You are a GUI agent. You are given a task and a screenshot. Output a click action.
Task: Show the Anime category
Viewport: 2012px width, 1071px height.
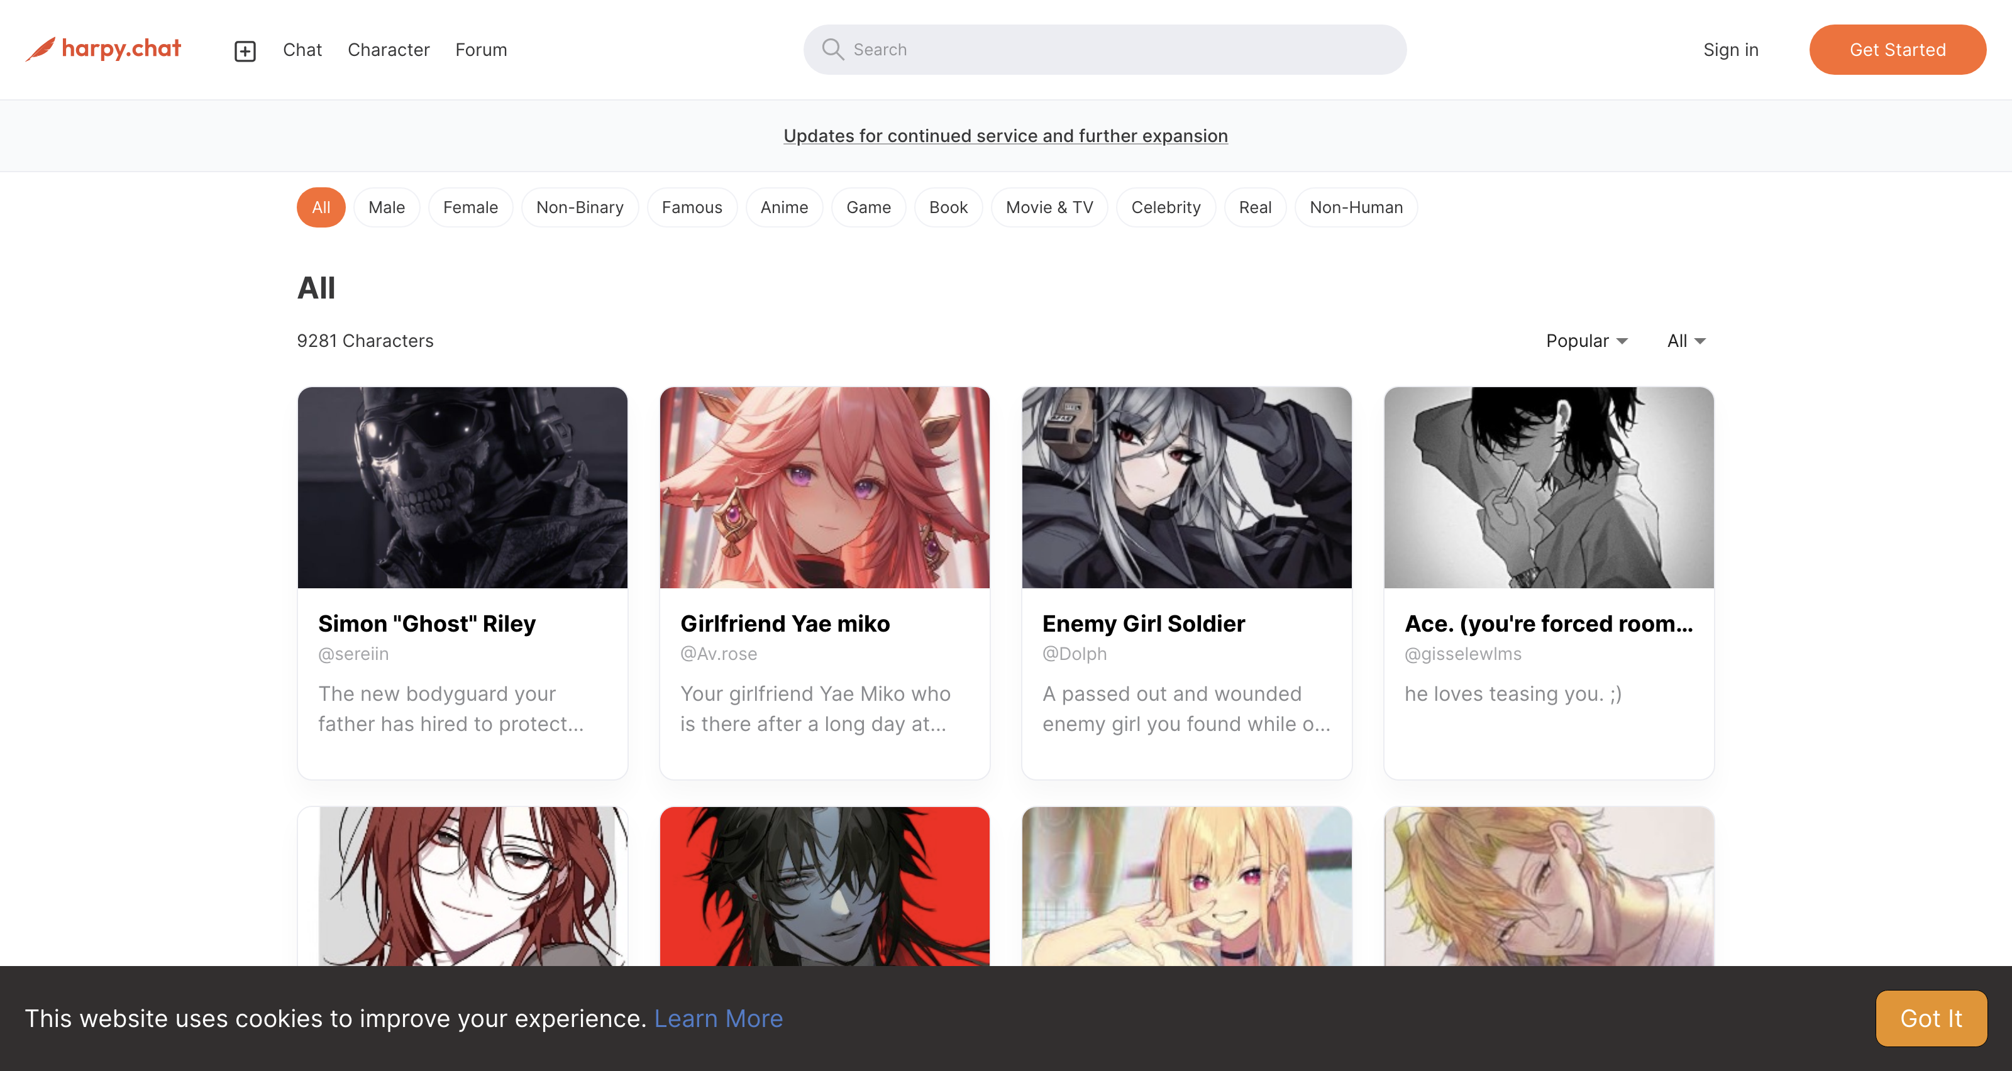pyautogui.click(x=784, y=207)
